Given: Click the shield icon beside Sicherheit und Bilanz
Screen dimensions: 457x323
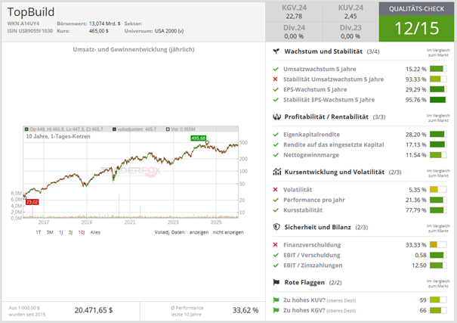Looking at the screenshot, I should 276,227.
